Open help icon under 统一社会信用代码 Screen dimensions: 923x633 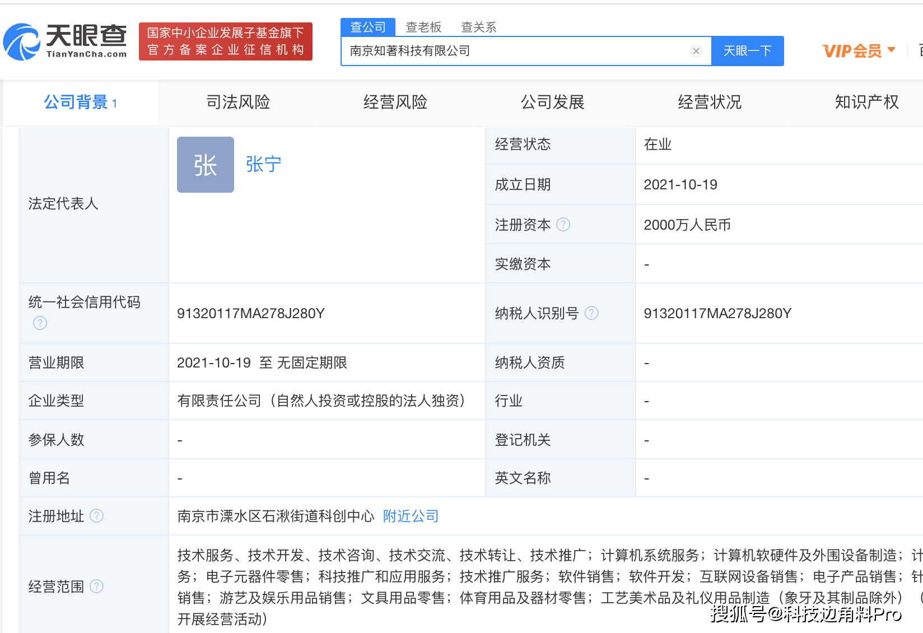40,323
